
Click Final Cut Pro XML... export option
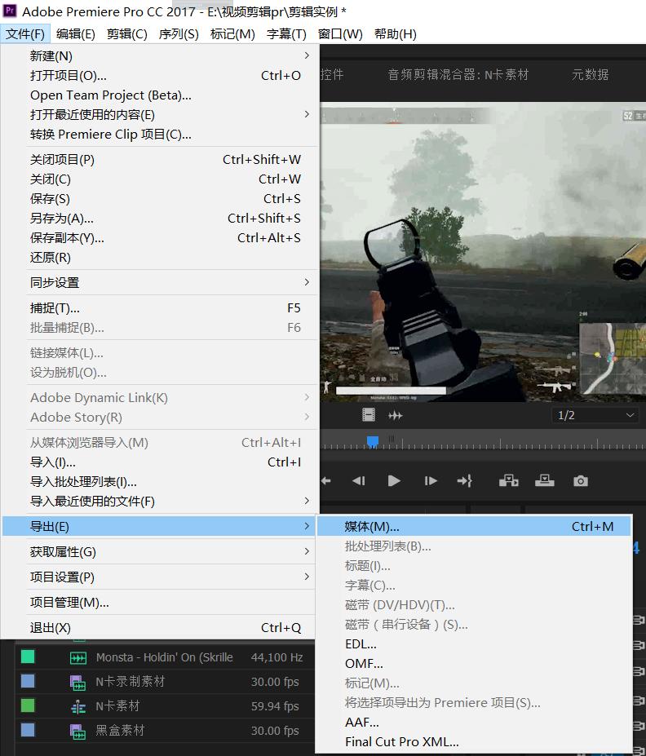click(x=401, y=742)
